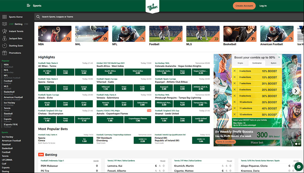The height and width of the screenshot is (173, 304).
Task: Open Starting Soon clock icon
Action: [5, 46]
